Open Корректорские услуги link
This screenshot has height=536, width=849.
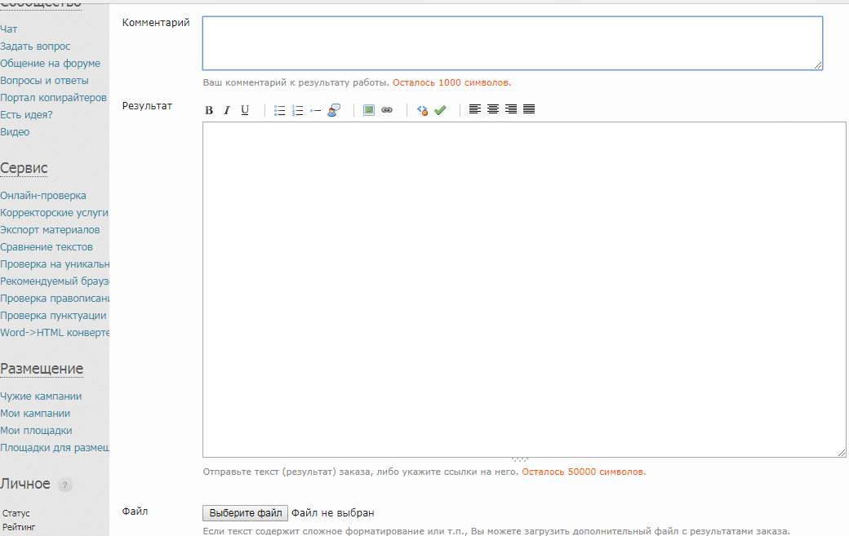54,213
